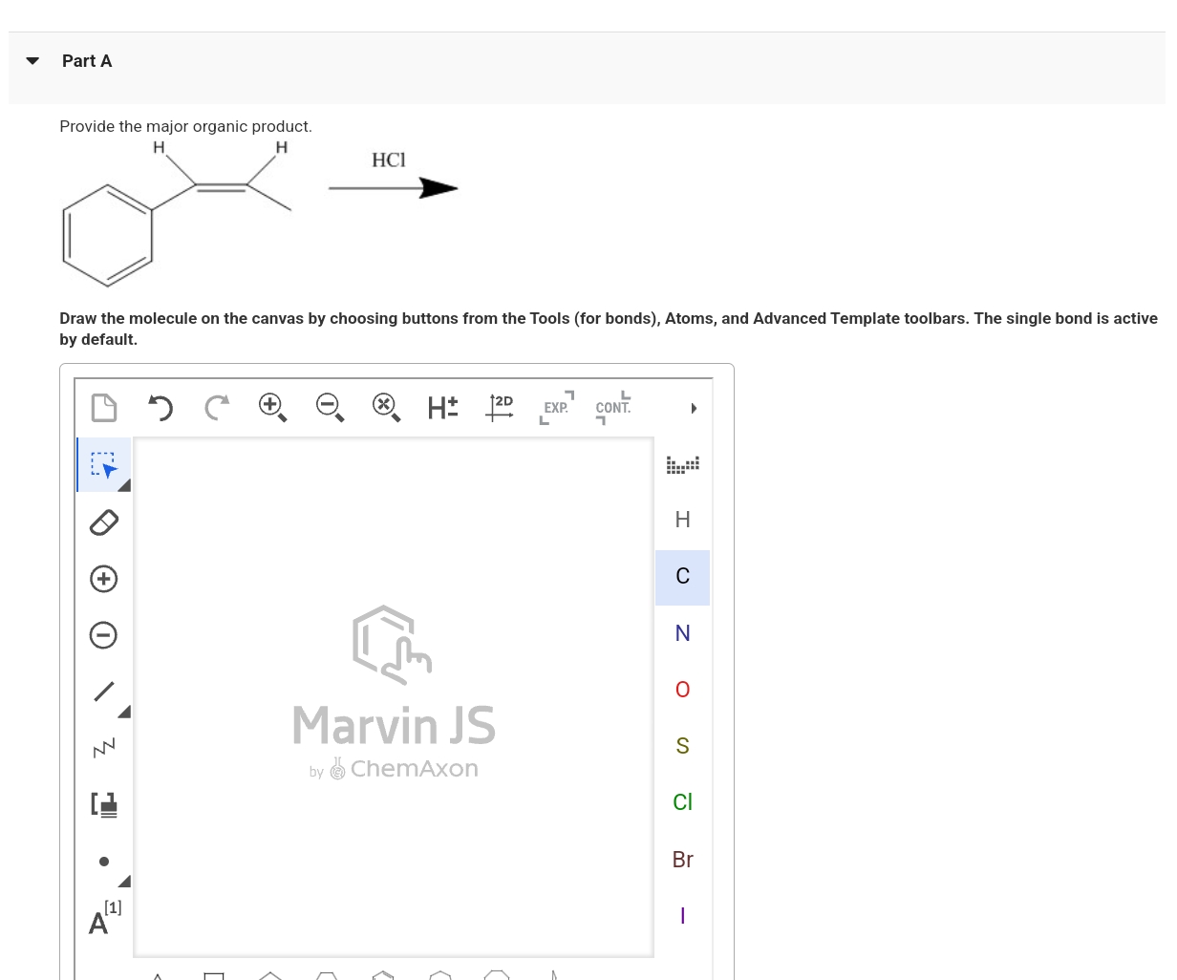Click the H± hydrogen charge button
The width and height of the screenshot is (1177, 980).
(442, 408)
